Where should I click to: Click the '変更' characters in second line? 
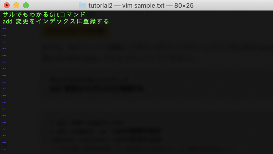[22, 21]
